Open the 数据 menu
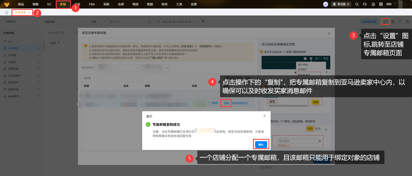The image size is (412, 176). 150,4
